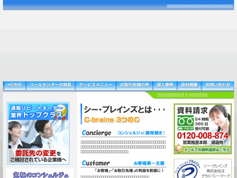Viewport: 237px width, 178px height.
Task: Click the phone number 0120-008-874
Action: pyautogui.click(x=203, y=136)
